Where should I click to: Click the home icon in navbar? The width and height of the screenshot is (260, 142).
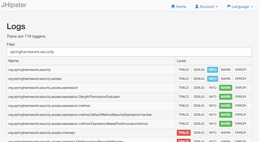pyautogui.click(x=173, y=7)
